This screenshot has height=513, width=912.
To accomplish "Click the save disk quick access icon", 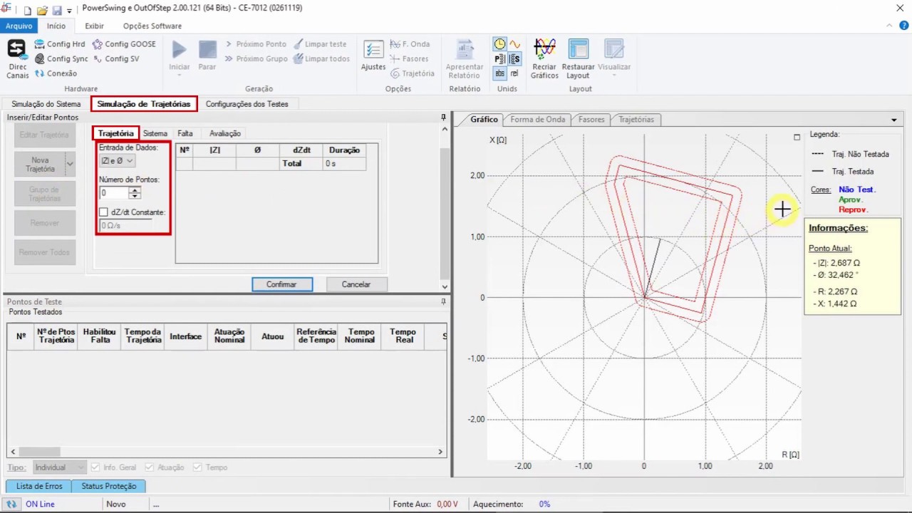I will point(57,11).
